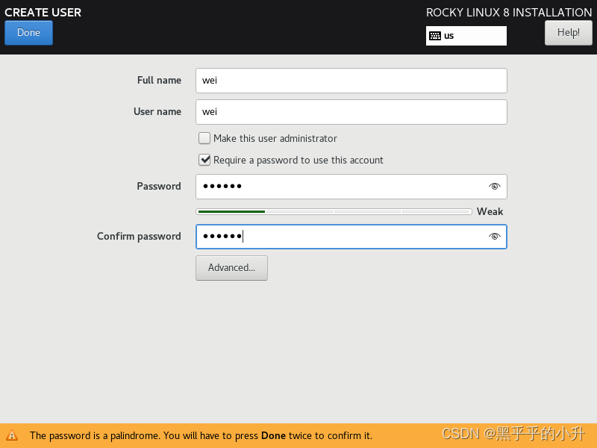Click the CREATE USER heading
The height and width of the screenshot is (448, 597).
pyautogui.click(x=43, y=13)
